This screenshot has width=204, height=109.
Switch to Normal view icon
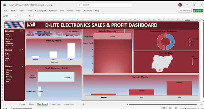coord(164,108)
